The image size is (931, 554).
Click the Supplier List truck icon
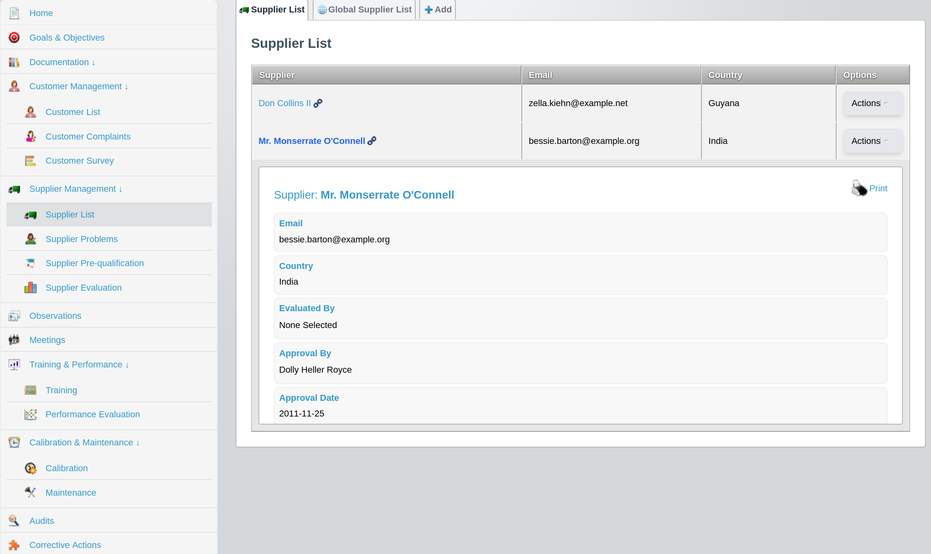point(31,214)
